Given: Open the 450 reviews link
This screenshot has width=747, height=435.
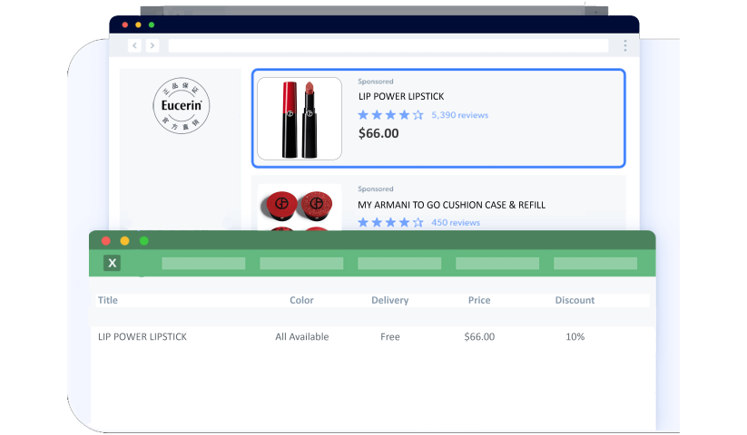Looking at the screenshot, I should pos(456,223).
